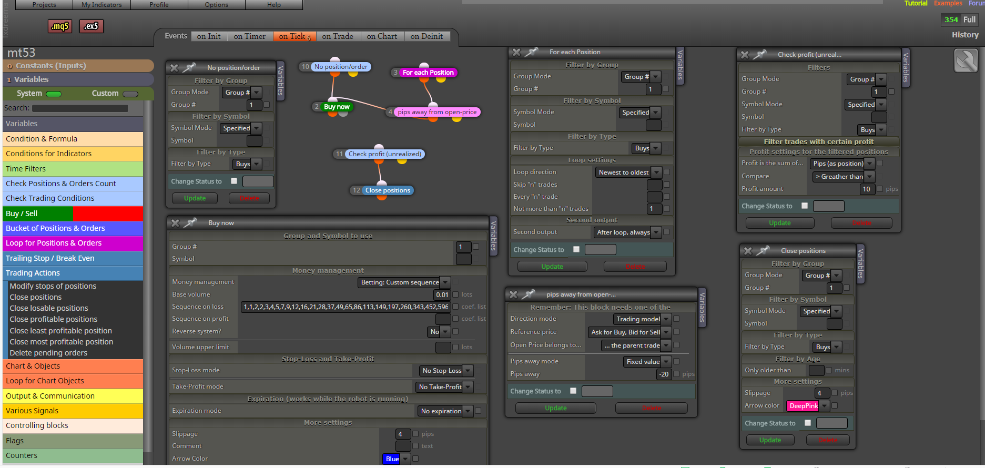Click the pin icon on Check profit panel
This screenshot has width=985, height=468.
tap(759, 54)
